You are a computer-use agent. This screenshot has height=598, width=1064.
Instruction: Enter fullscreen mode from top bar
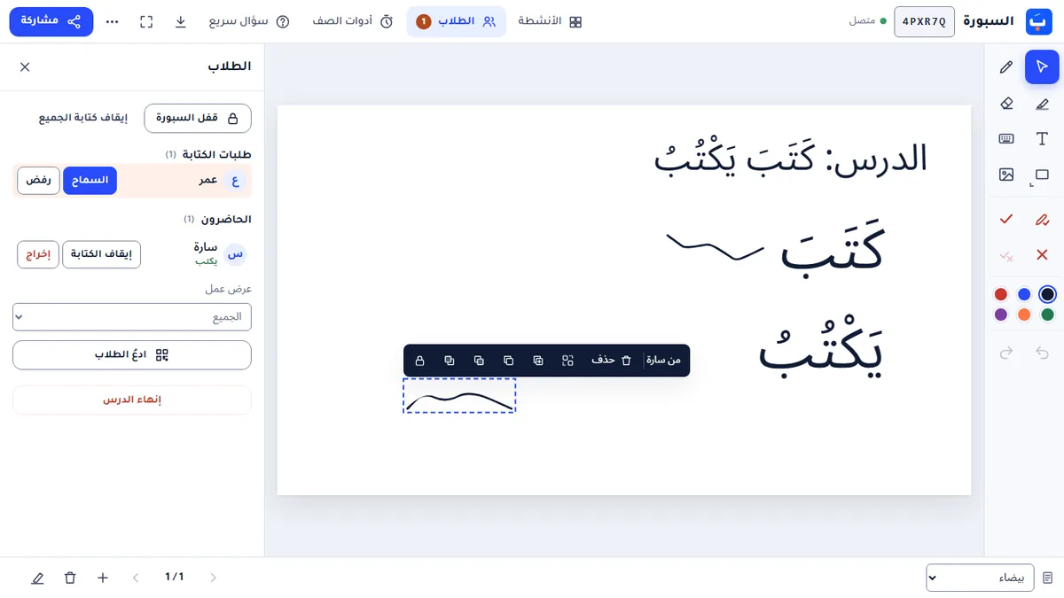pos(146,21)
